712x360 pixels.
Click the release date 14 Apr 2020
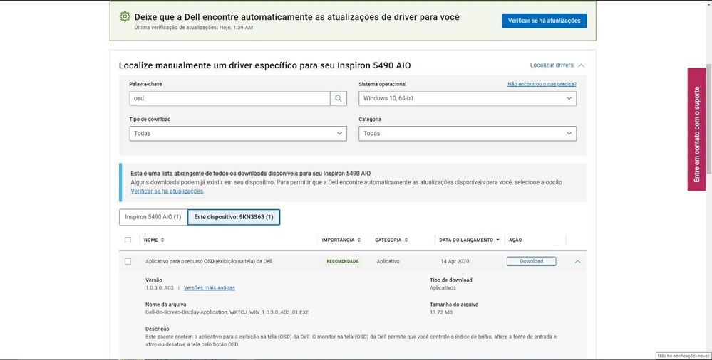(x=455, y=262)
